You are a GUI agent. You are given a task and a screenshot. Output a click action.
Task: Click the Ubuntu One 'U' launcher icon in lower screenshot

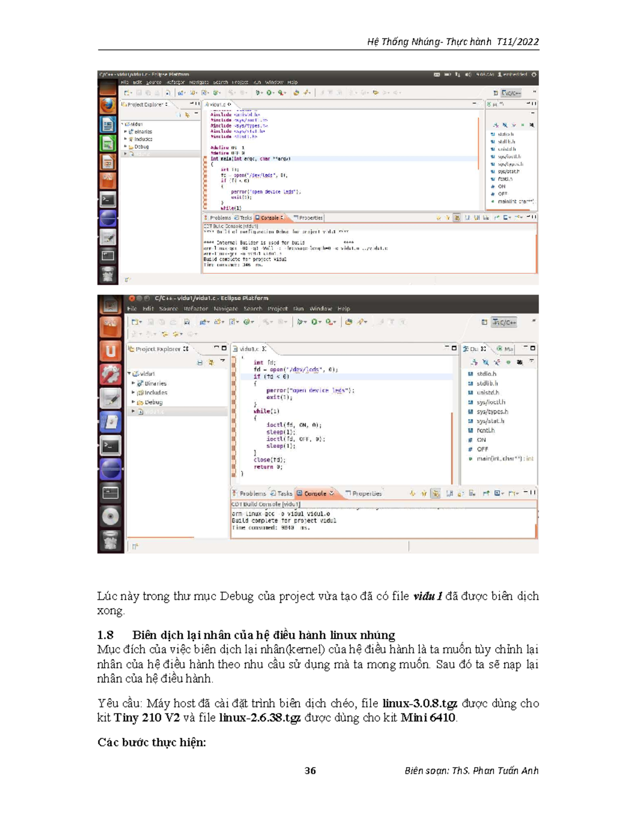(x=110, y=351)
